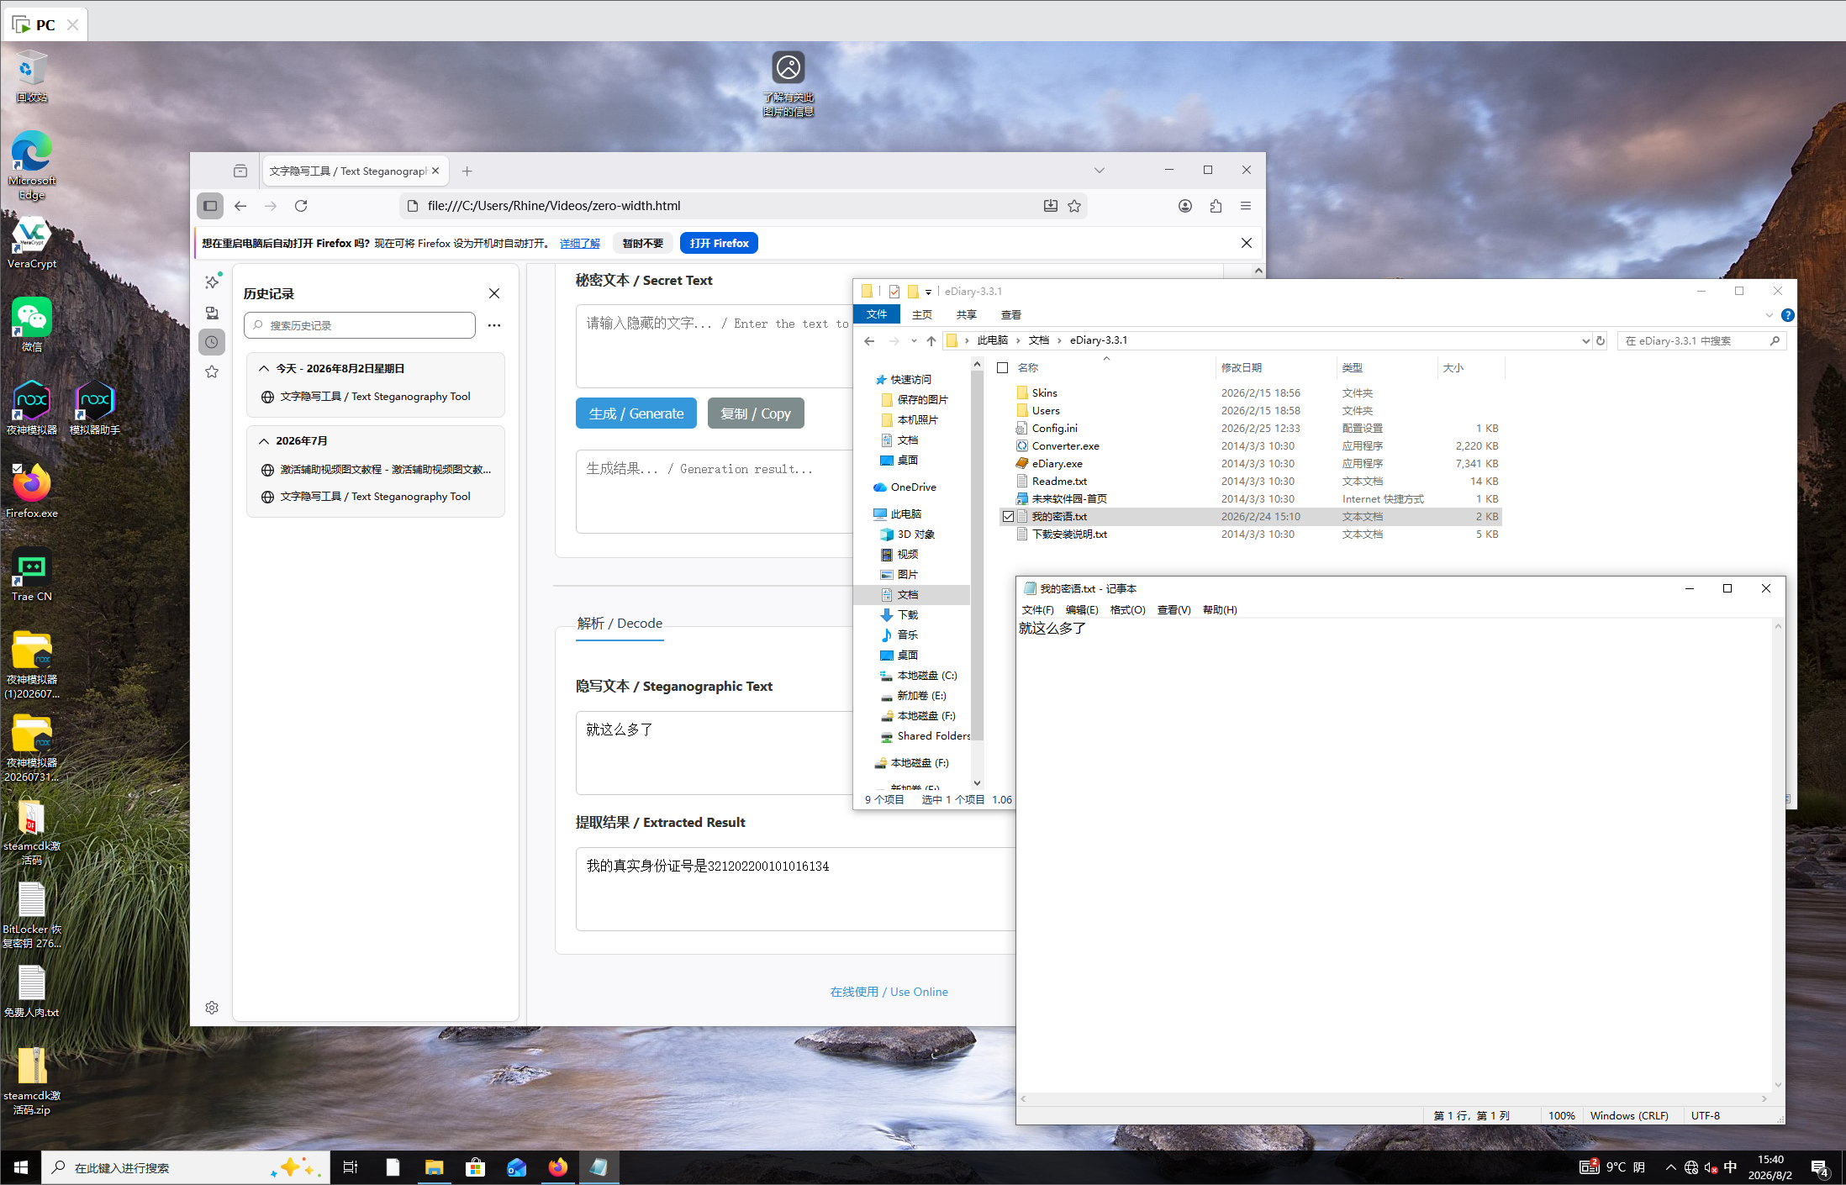1846x1185 pixels.
Task: Open Explorer help question mark
Action: pos(1788,315)
